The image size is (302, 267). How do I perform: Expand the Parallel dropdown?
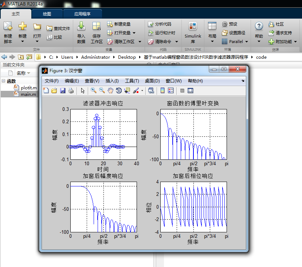pos(247,42)
